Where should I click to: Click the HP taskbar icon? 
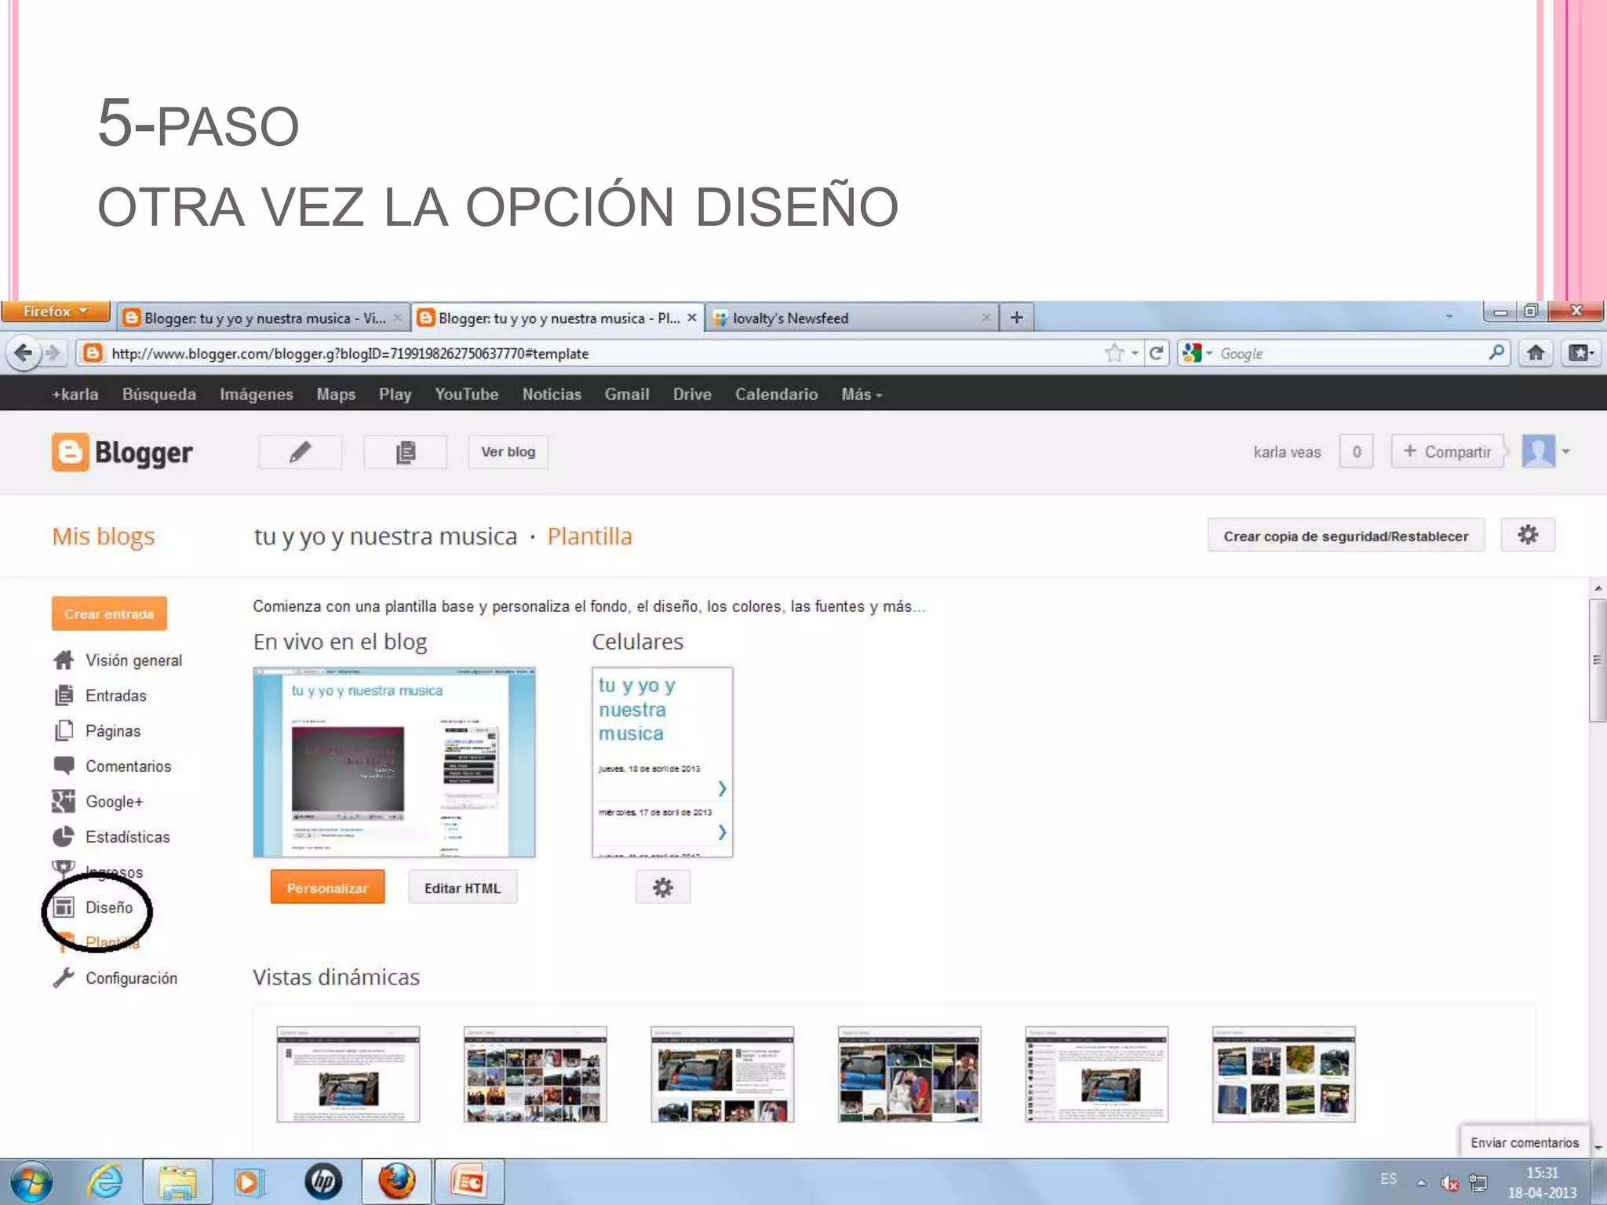click(322, 1181)
